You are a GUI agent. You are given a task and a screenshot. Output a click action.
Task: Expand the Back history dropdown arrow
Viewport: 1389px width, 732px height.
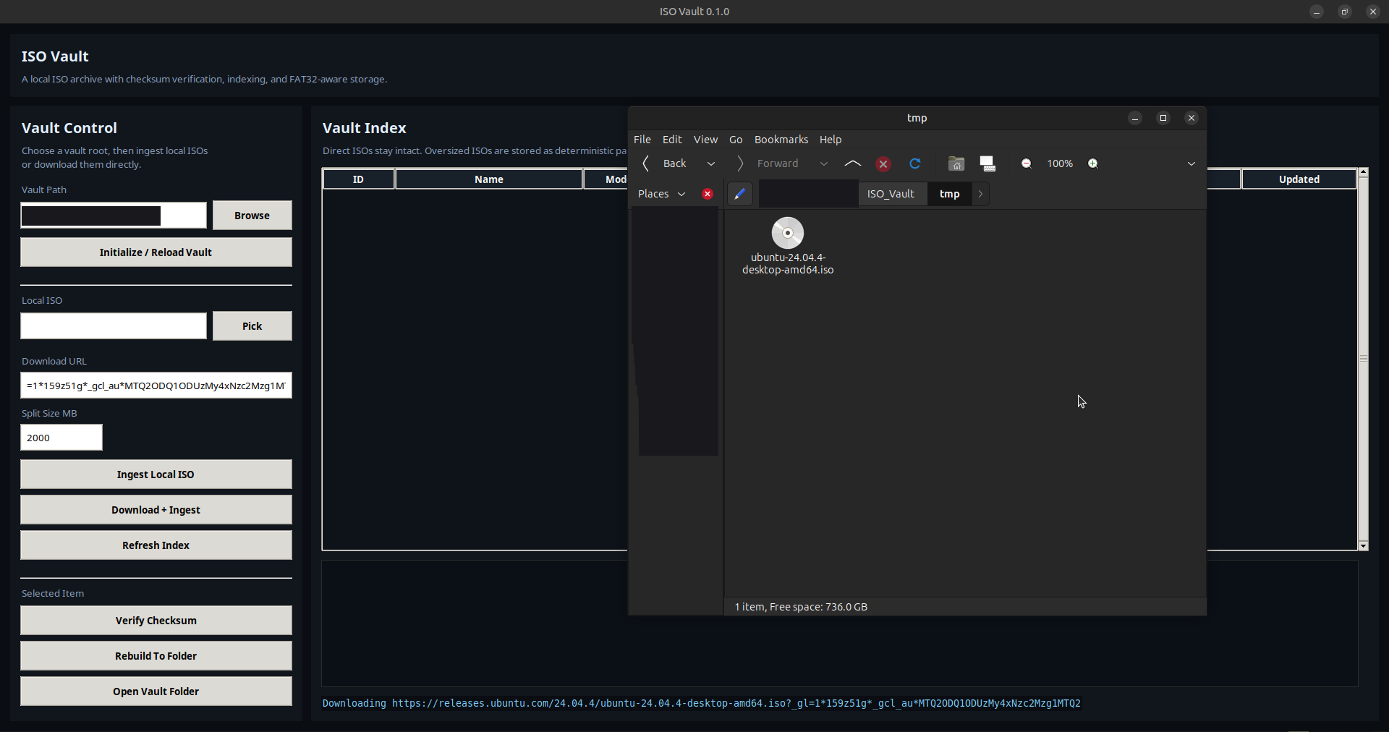(x=711, y=163)
